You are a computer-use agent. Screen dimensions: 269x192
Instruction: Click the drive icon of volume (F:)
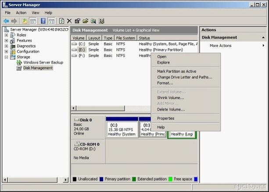74,56
